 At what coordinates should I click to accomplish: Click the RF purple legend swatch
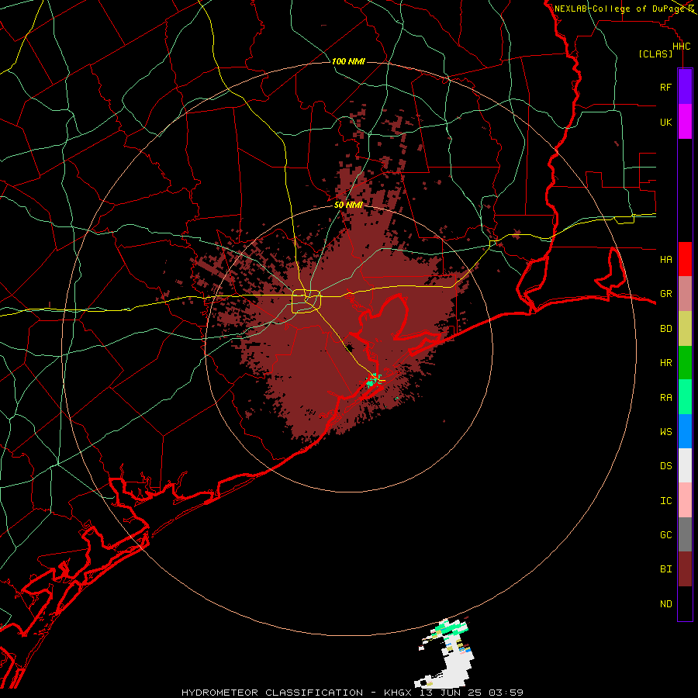tap(685, 87)
